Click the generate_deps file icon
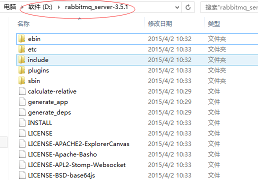The image size is (258, 180). (x=22, y=112)
